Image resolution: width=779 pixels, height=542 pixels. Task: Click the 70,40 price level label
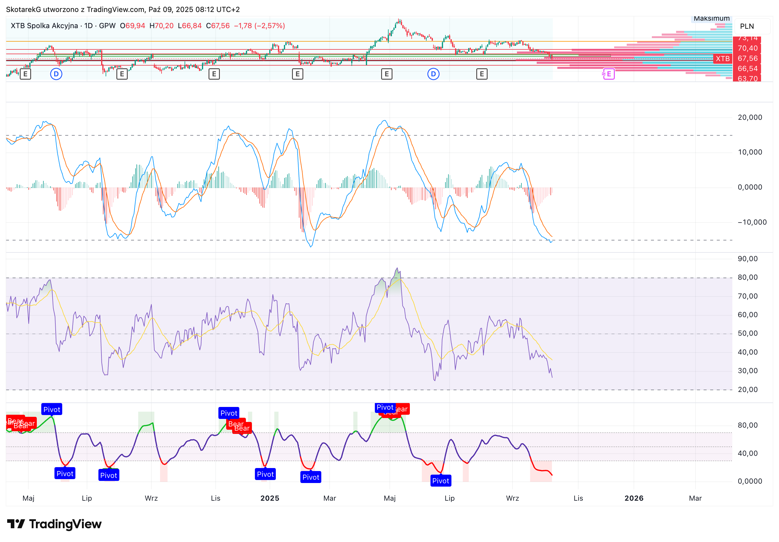[747, 48]
